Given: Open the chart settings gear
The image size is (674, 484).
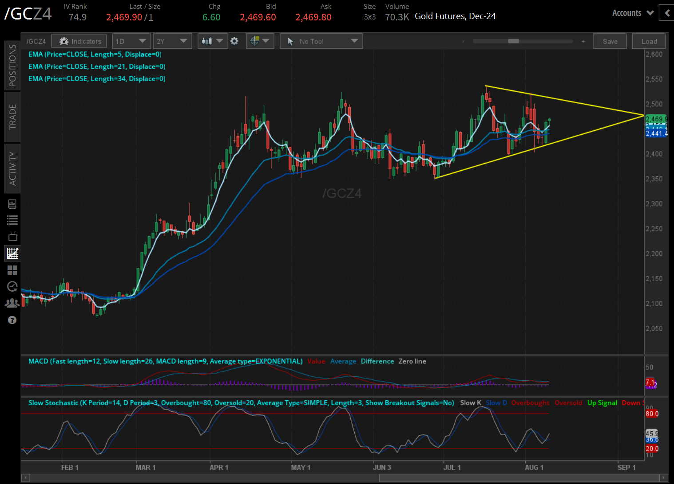Looking at the screenshot, I should [x=234, y=41].
